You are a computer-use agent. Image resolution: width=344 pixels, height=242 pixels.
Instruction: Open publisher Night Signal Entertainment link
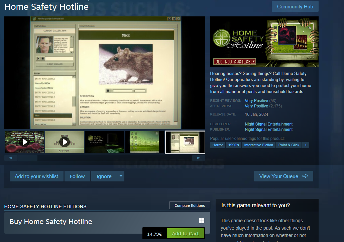tap(268, 130)
